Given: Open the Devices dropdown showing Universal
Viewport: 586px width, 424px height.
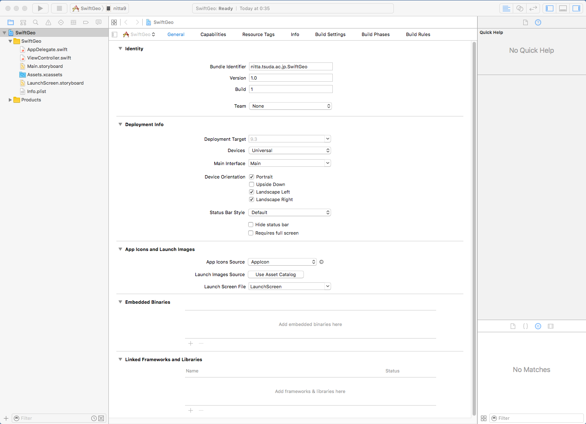Looking at the screenshot, I should (x=290, y=150).
